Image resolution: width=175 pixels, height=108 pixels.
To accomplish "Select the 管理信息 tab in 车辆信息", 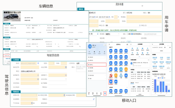I will click(7, 24).
